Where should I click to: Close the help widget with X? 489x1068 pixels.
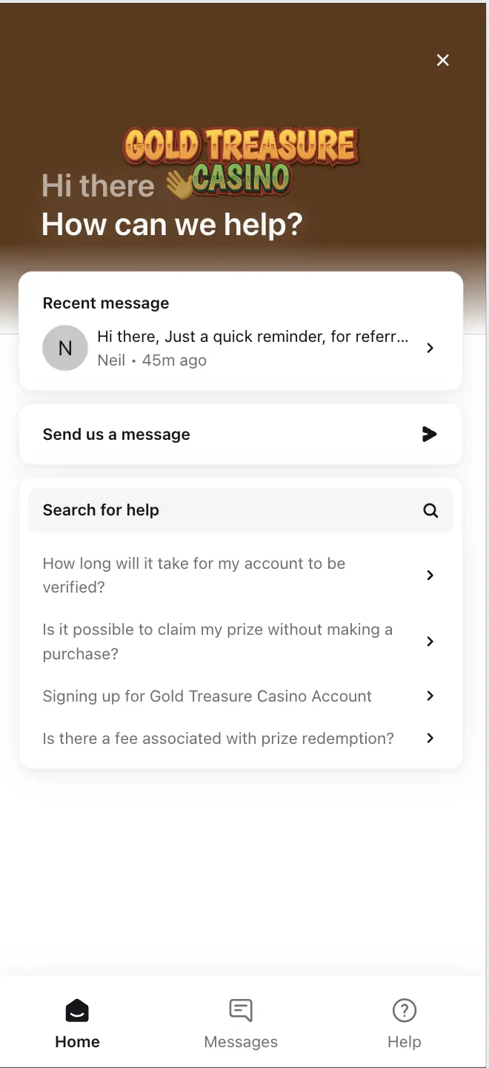tap(443, 60)
